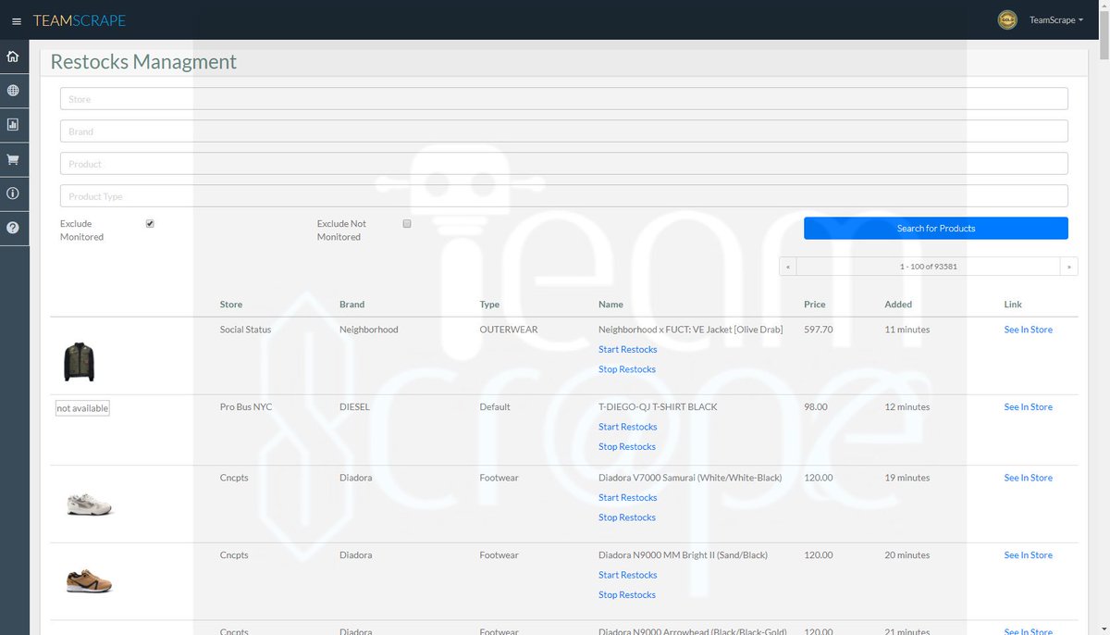Screen dimensions: 1110x635
Task: Start Restocks for Neighborhood x FUCT jacket
Action: click(x=628, y=349)
